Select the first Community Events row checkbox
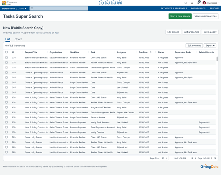221x175 pixels. (6, 137)
